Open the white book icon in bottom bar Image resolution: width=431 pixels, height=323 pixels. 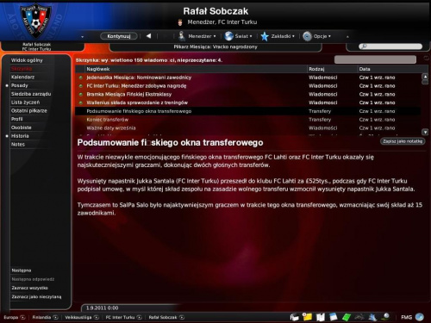coord(320,317)
